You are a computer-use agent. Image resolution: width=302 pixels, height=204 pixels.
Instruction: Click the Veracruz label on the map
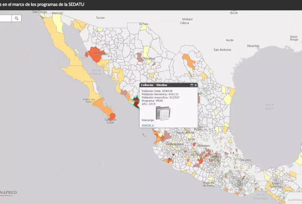click(x=245, y=159)
